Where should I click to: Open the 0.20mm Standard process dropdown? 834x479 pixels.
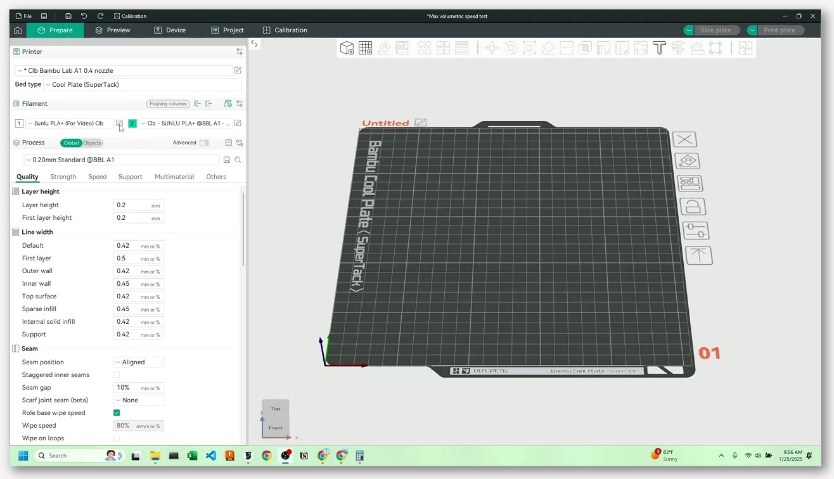coord(121,160)
